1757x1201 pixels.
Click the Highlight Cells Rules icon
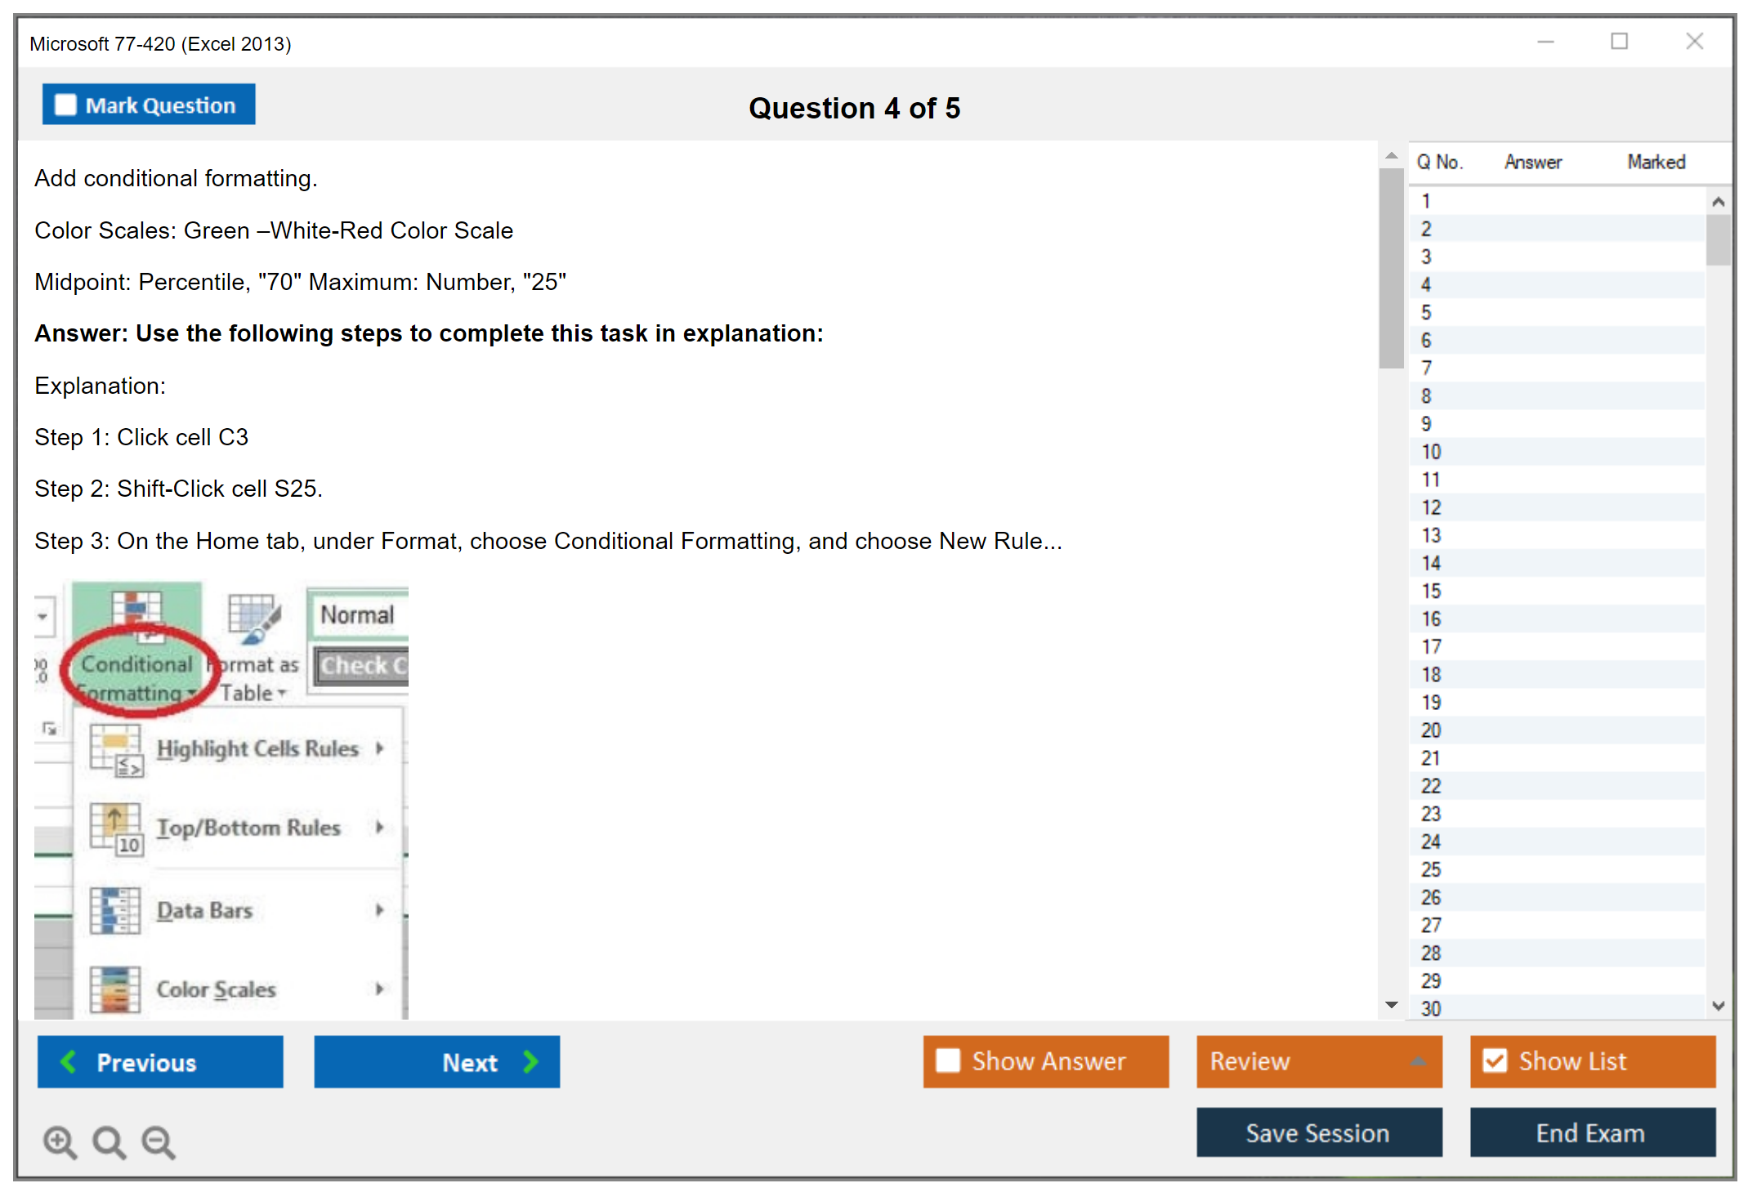116,750
